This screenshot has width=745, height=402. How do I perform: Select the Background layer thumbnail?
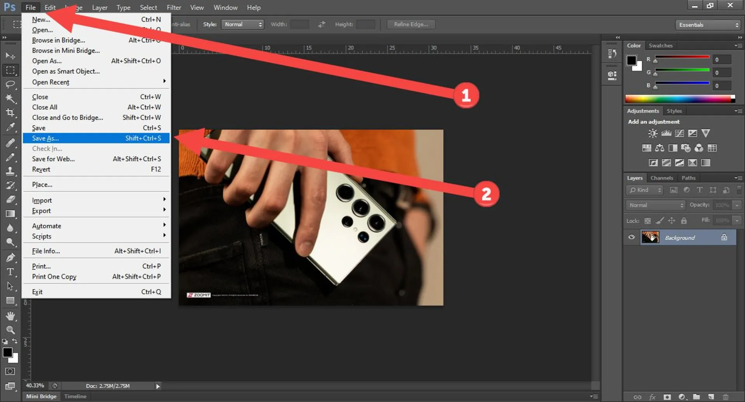[x=650, y=237]
